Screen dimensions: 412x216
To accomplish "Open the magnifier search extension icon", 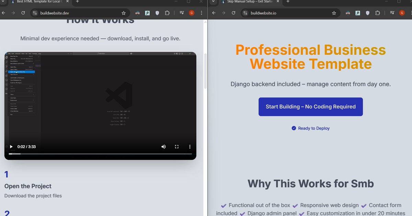I will pyautogui.click(x=147, y=13).
